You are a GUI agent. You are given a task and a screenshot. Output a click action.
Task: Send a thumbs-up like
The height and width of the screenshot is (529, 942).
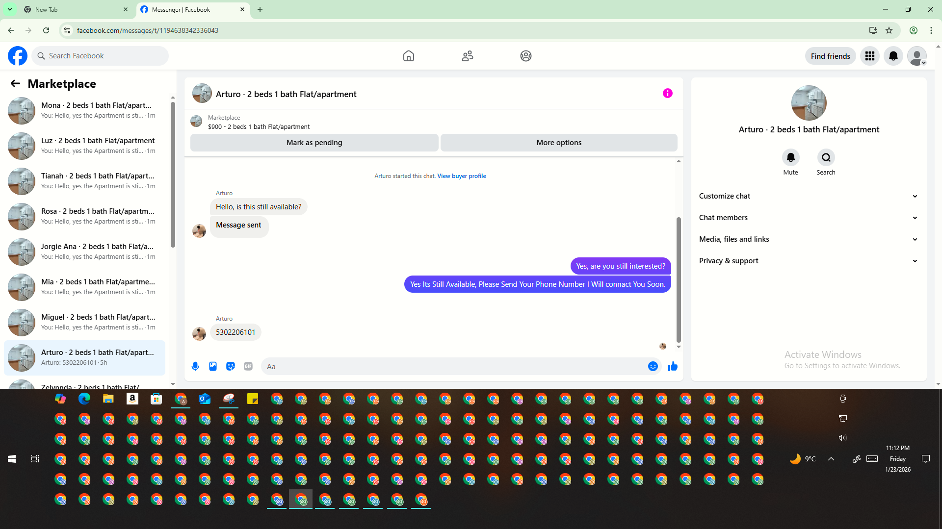click(x=672, y=366)
